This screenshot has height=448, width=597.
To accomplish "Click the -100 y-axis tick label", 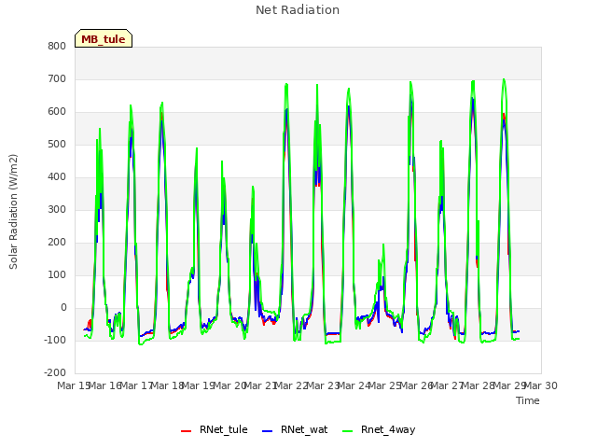I will coord(55,340).
